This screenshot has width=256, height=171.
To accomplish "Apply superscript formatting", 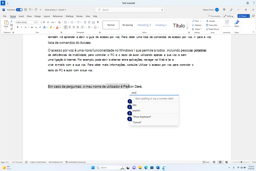I will (40, 27).
